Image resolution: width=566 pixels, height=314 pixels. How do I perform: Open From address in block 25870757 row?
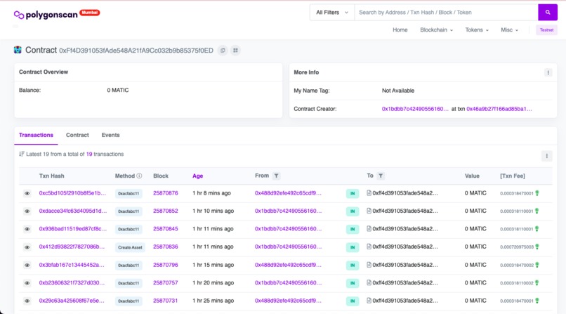point(288,282)
